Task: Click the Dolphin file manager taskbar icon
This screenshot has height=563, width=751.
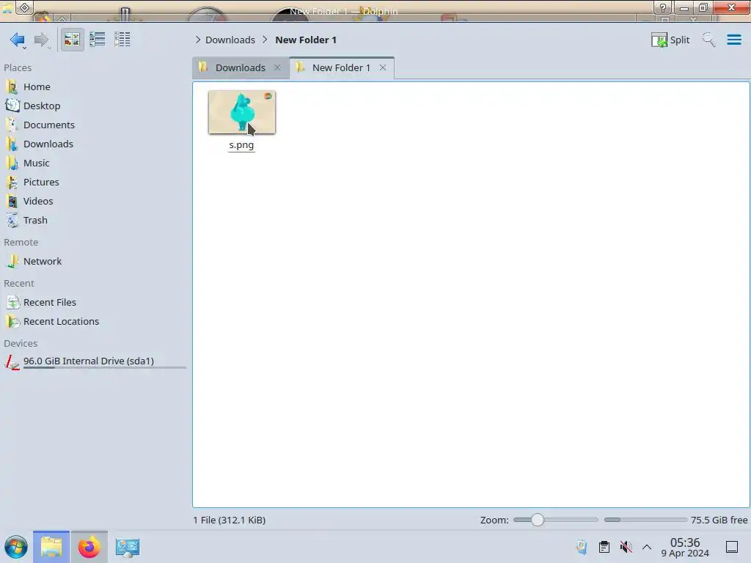Action: (x=51, y=547)
